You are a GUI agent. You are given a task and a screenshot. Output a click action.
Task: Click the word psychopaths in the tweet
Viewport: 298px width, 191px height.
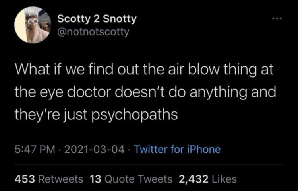click(x=135, y=115)
